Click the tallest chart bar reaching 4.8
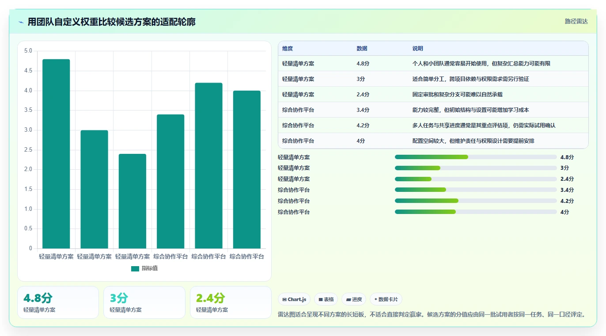The width and height of the screenshot is (606, 336). (x=56, y=154)
